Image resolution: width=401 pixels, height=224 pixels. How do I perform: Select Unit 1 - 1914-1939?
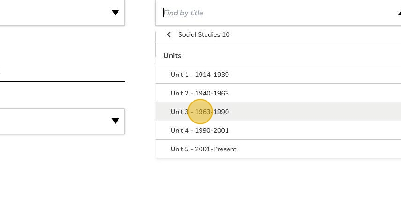pyautogui.click(x=200, y=75)
